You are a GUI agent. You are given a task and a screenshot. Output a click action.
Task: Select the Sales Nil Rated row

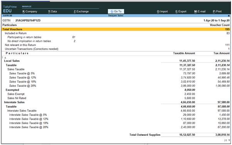coord(116,98)
